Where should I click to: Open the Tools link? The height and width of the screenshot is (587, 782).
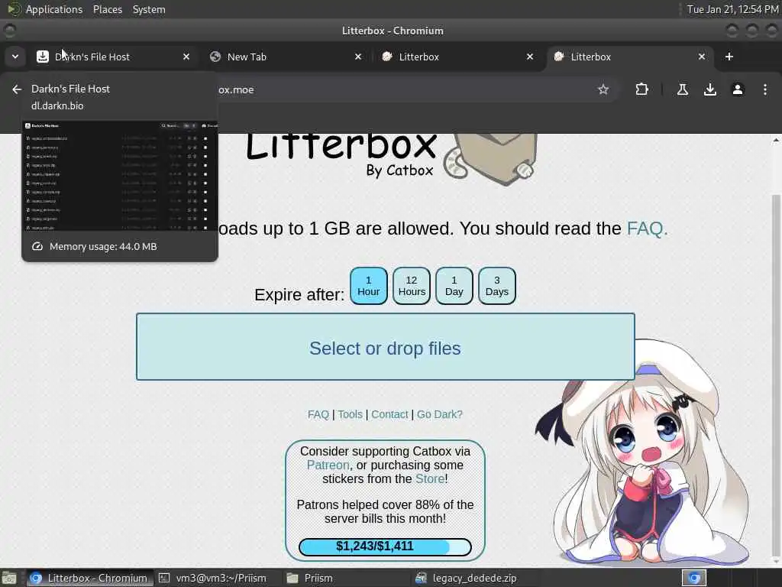point(350,414)
